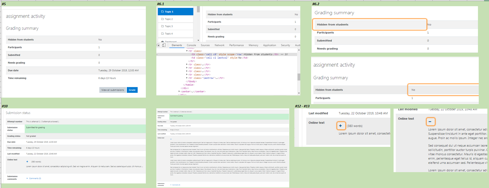Switch to the Elements tab in DevTools

pos(177,45)
